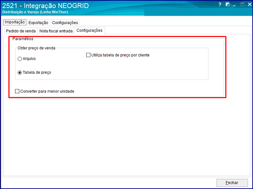Image resolution: width=253 pixels, height=189 pixels.
Task: Click the 2521 - Integração NEOGRID title
Action: (46, 6)
